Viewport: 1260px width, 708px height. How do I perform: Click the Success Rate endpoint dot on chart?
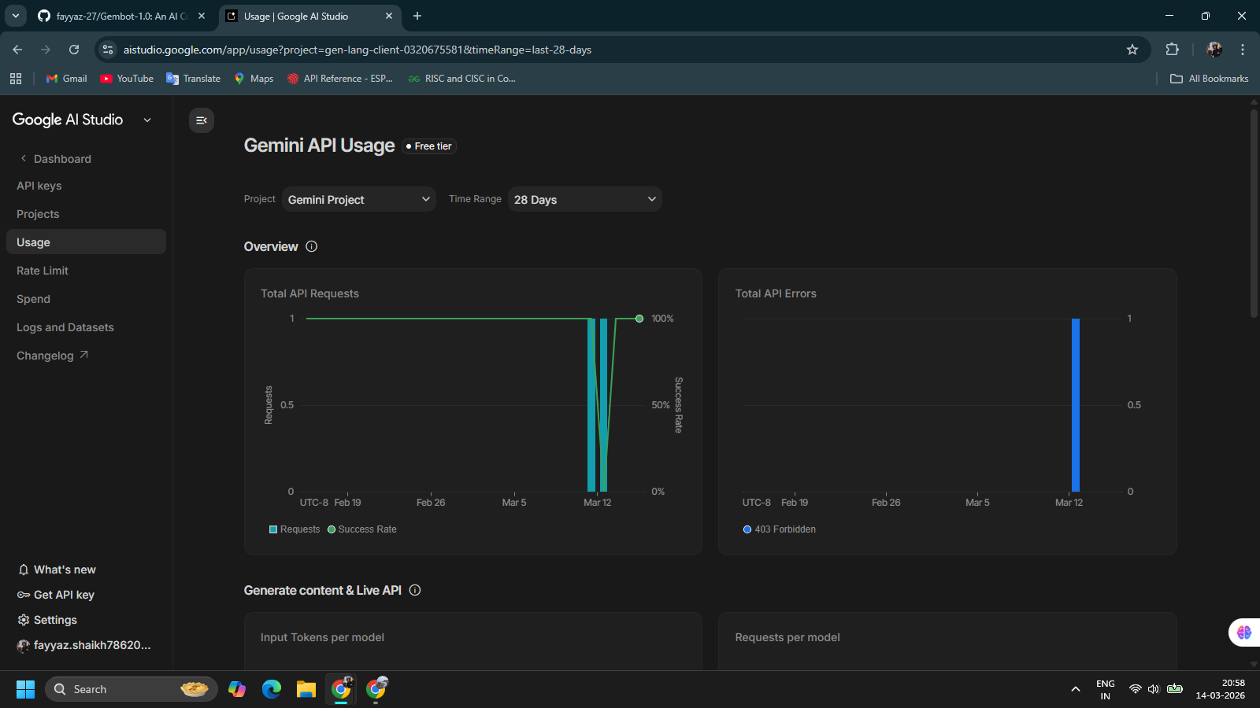(639, 319)
